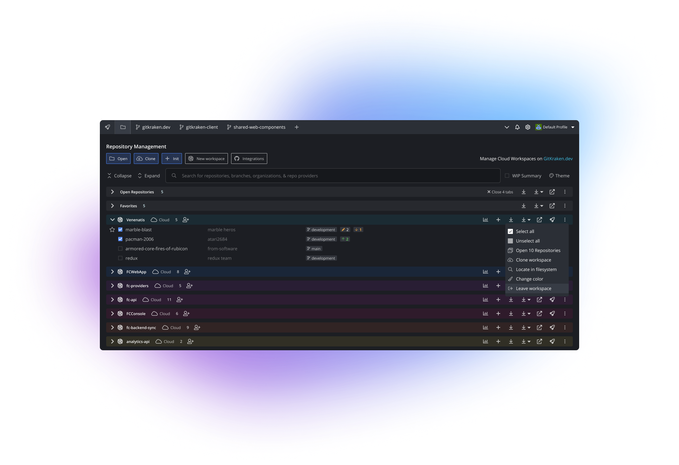The height and width of the screenshot is (465, 679).
Task: Fetch FCConsole workspace repositories
Action: pyautogui.click(x=511, y=313)
